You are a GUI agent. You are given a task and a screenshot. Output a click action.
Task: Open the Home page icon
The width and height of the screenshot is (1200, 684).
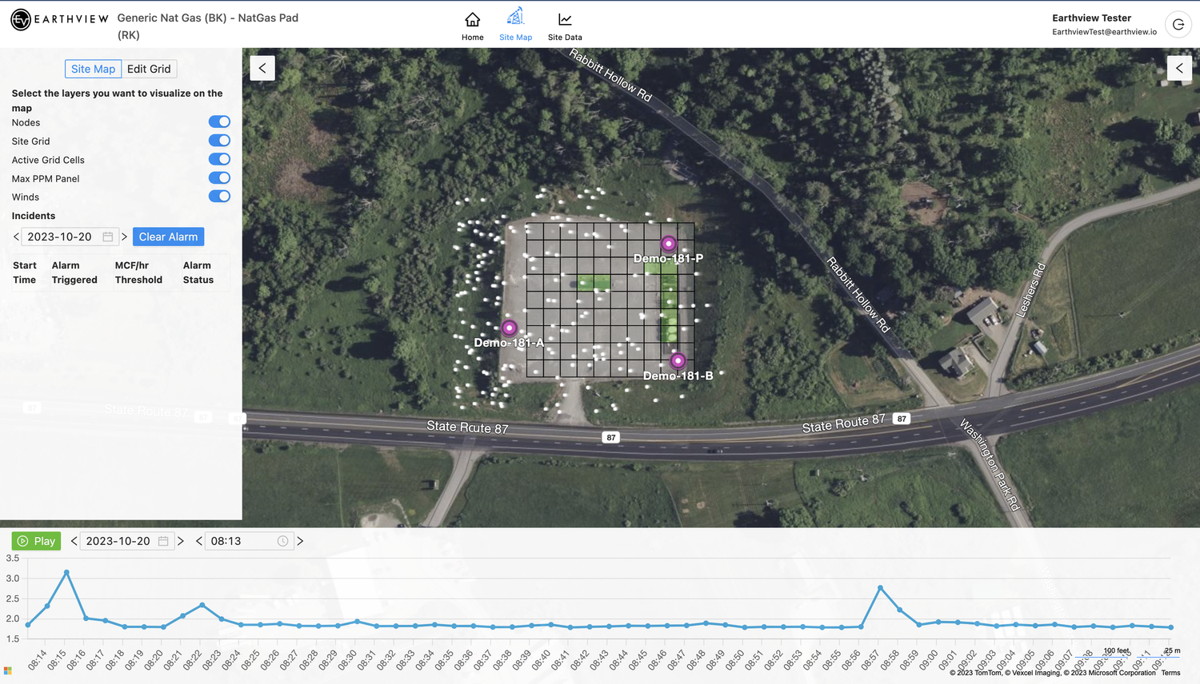[472, 24]
